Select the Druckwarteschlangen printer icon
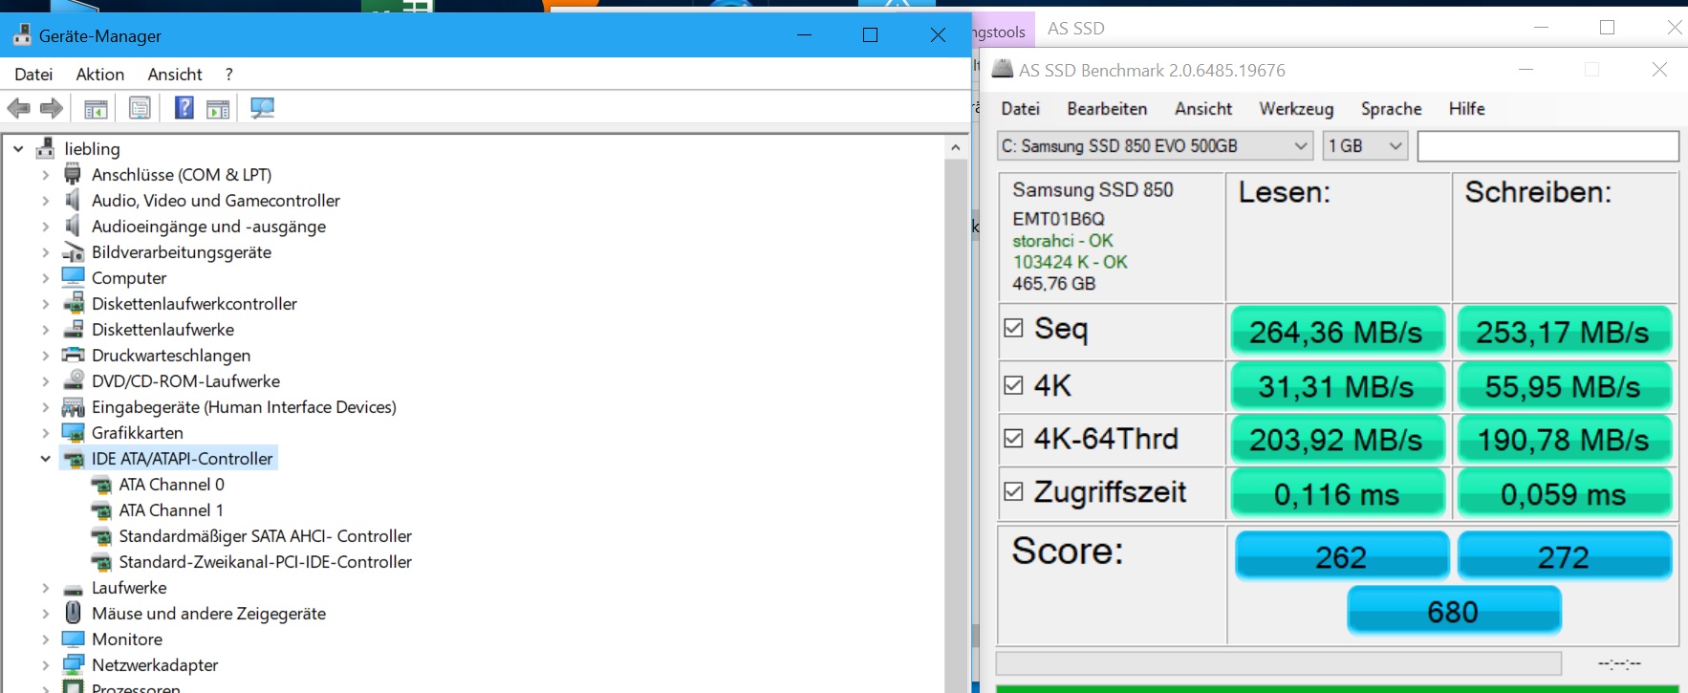This screenshot has height=693, width=1688. [73, 355]
